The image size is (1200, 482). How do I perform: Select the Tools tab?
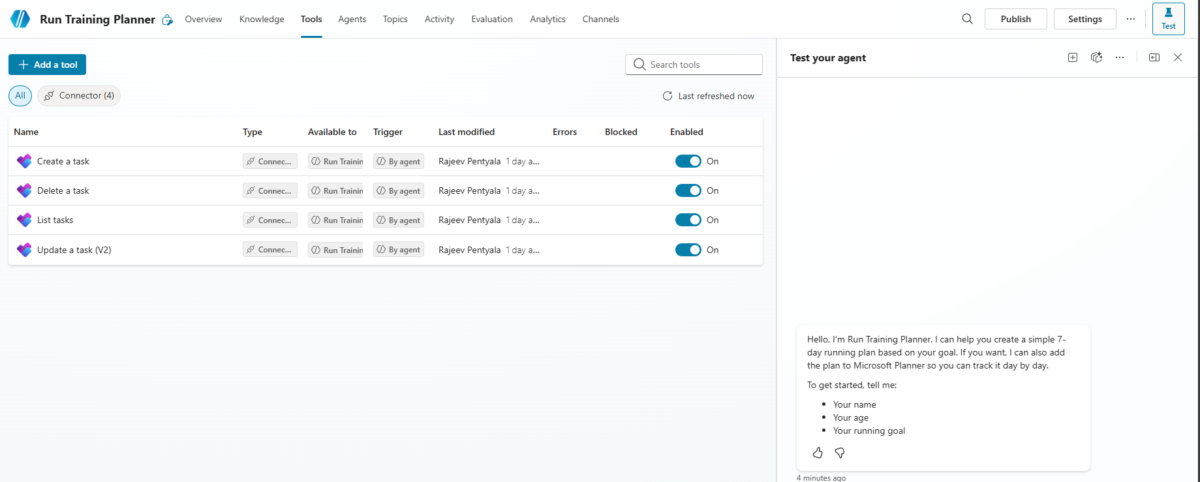click(x=311, y=19)
